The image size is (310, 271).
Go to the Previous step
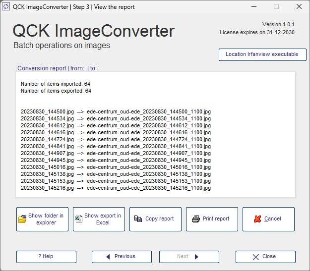tap(122, 257)
